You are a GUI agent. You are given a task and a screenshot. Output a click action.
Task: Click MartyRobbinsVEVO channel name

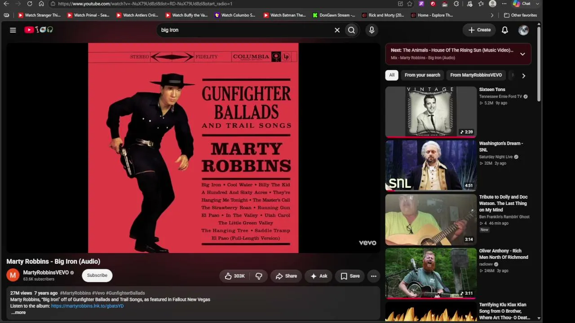46,272
